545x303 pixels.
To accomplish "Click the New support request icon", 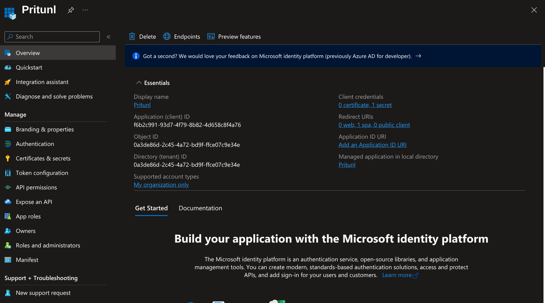I will click(8, 293).
